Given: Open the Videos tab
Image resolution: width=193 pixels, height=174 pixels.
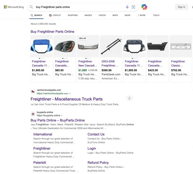Looking at the screenshot, I should 102,15.
